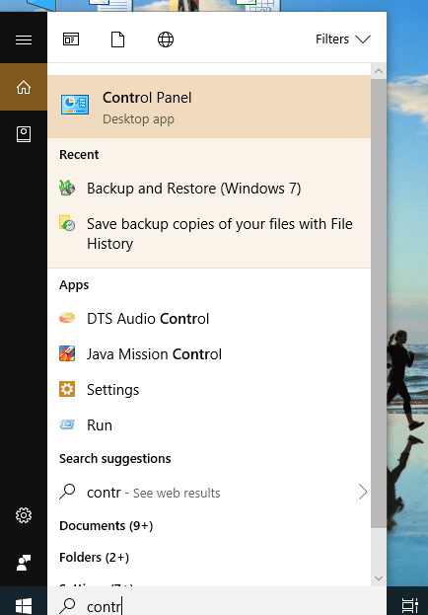Filter results by Documents icon

point(118,39)
